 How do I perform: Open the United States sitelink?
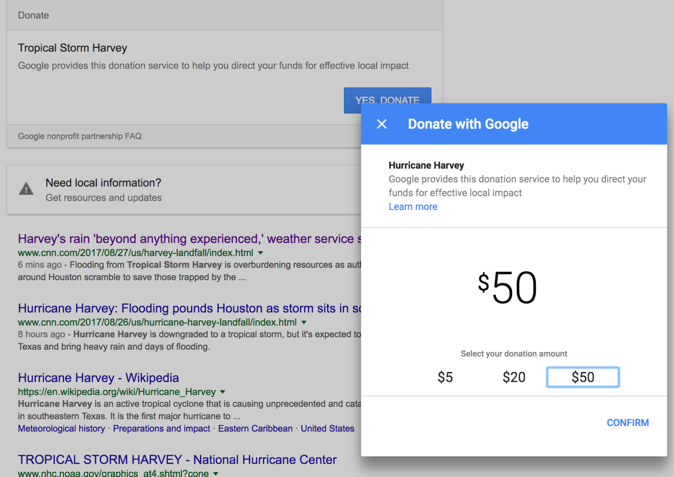(327, 429)
